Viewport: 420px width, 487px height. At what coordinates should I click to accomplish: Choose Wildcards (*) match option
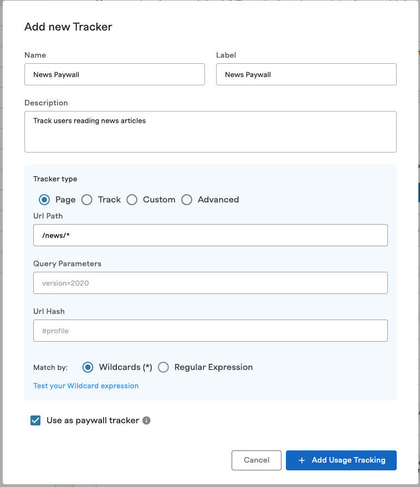pos(88,367)
